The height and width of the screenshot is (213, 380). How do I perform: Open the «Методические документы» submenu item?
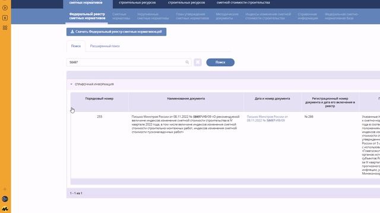click(x=227, y=16)
